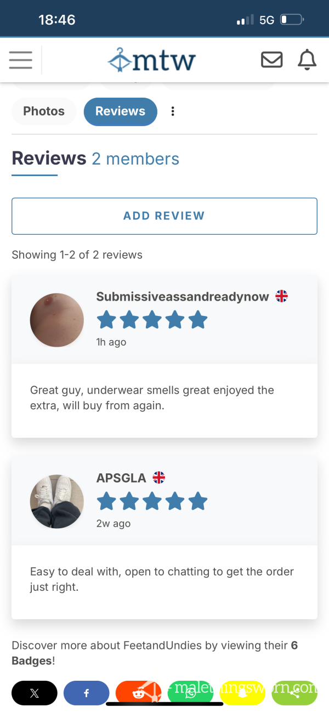The height and width of the screenshot is (712, 329).
Task: Click the 2 members count link
Action: point(135,159)
